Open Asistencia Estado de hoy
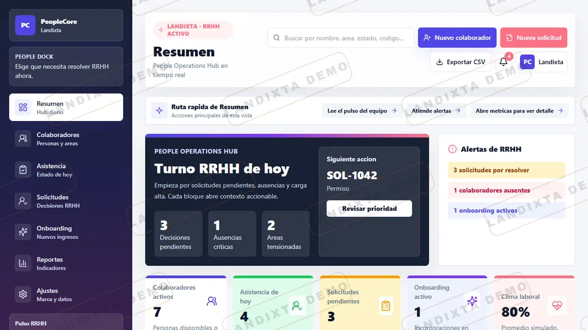The image size is (588, 330). 66,169
